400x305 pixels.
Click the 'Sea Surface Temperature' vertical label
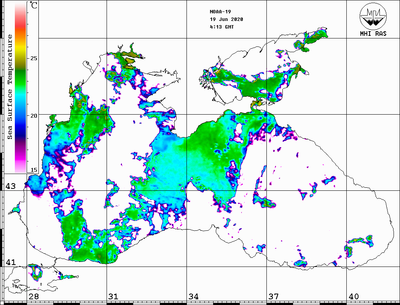[10, 87]
